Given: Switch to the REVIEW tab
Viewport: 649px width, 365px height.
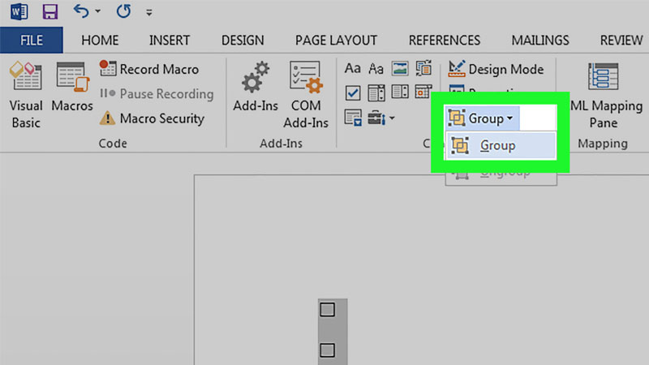Looking at the screenshot, I should pos(621,40).
